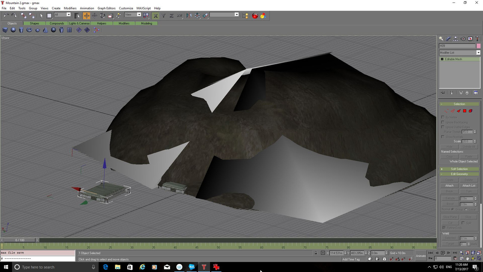Select the Move transform tool
The height and width of the screenshot is (272, 483).
click(86, 15)
